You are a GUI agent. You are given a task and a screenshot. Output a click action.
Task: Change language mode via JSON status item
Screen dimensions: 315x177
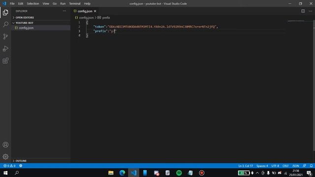point(295,166)
